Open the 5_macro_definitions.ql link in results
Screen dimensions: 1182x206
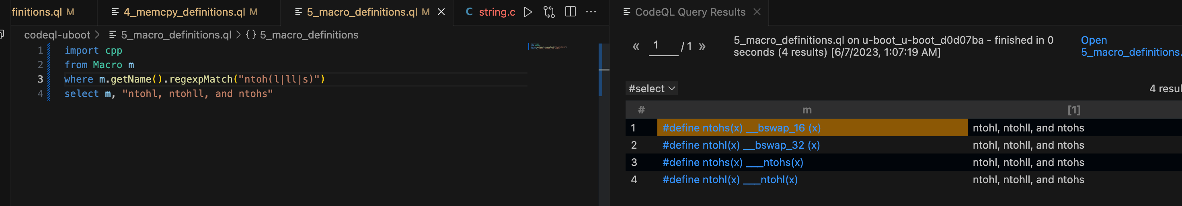tap(1131, 46)
